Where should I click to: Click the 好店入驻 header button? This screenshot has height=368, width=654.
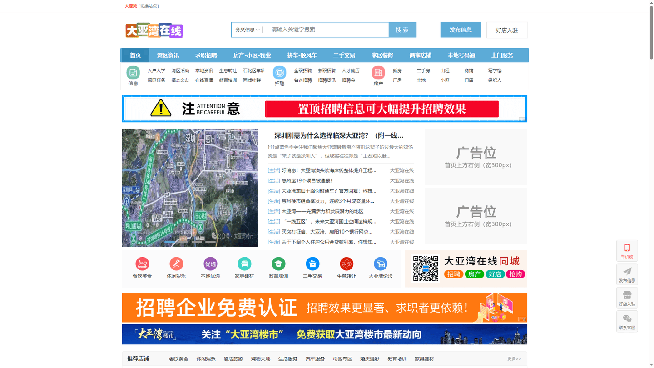pyautogui.click(x=507, y=30)
